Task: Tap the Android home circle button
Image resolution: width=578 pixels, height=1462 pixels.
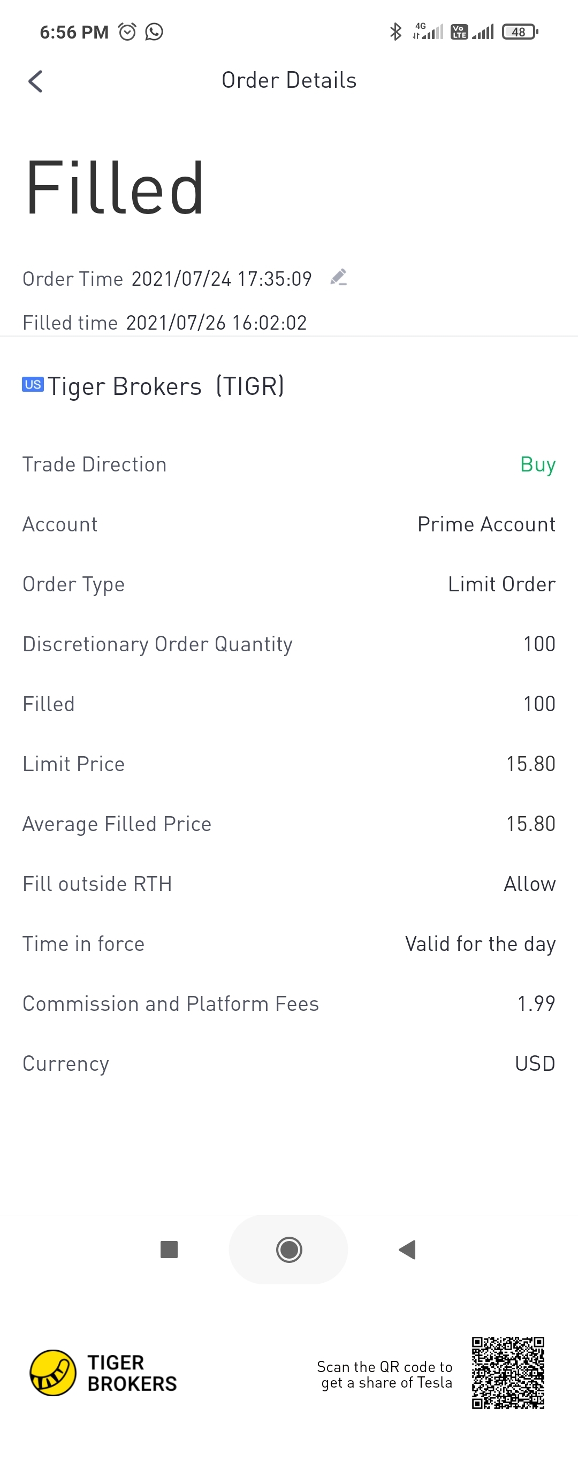Action: pyautogui.click(x=289, y=1249)
